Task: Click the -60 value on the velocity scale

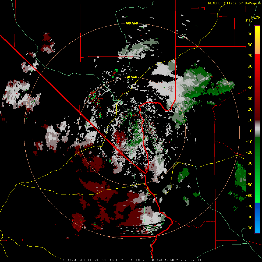Action: [249, 196]
